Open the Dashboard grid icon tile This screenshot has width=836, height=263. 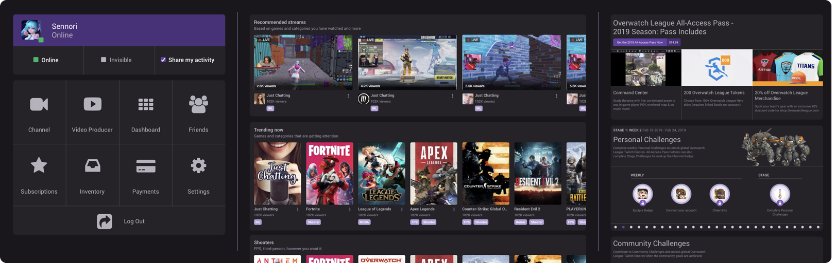pos(145,112)
